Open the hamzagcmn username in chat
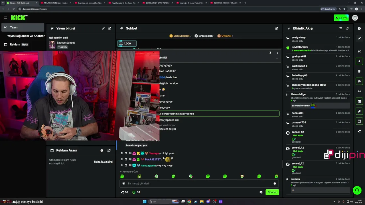The width and height of the screenshot is (365, 205). pyautogui.click(x=148, y=165)
